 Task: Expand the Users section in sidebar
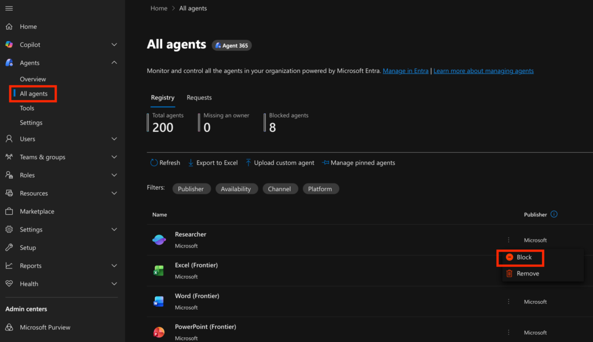coord(114,139)
